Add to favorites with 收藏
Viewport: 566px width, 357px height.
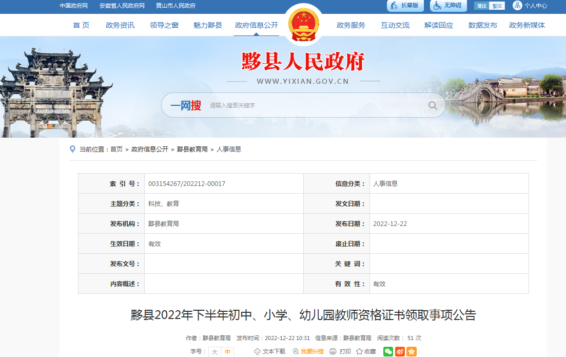(x=366, y=351)
